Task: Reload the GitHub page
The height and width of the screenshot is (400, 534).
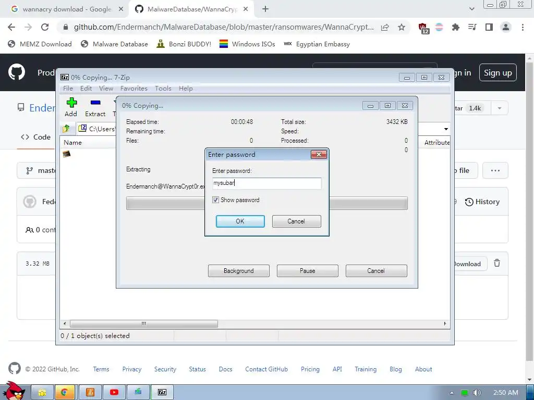Action: (45, 27)
